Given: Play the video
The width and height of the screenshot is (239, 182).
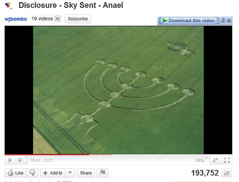Looking at the screenshot, I should (x=10, y=160).
